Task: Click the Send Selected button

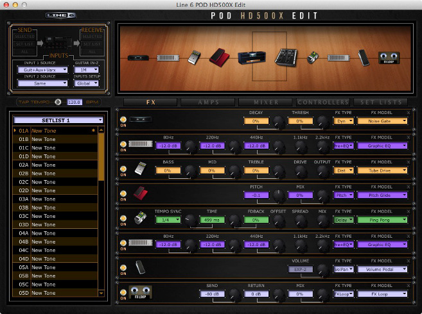Action: (24, 37)
